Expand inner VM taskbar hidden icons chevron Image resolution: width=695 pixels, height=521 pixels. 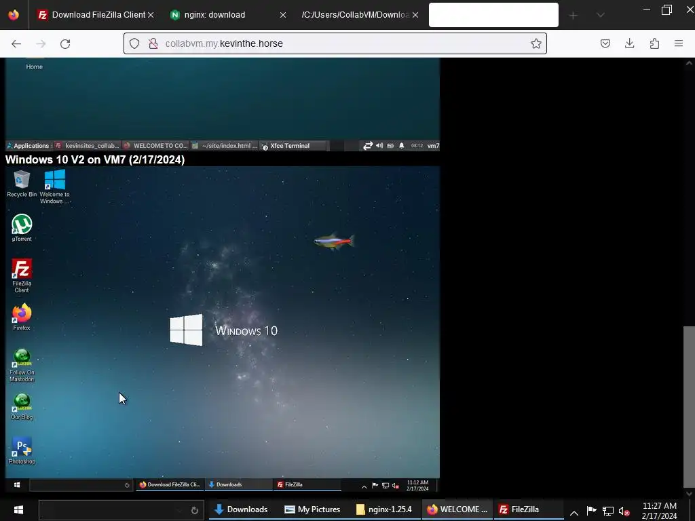[x=364, y=486]
